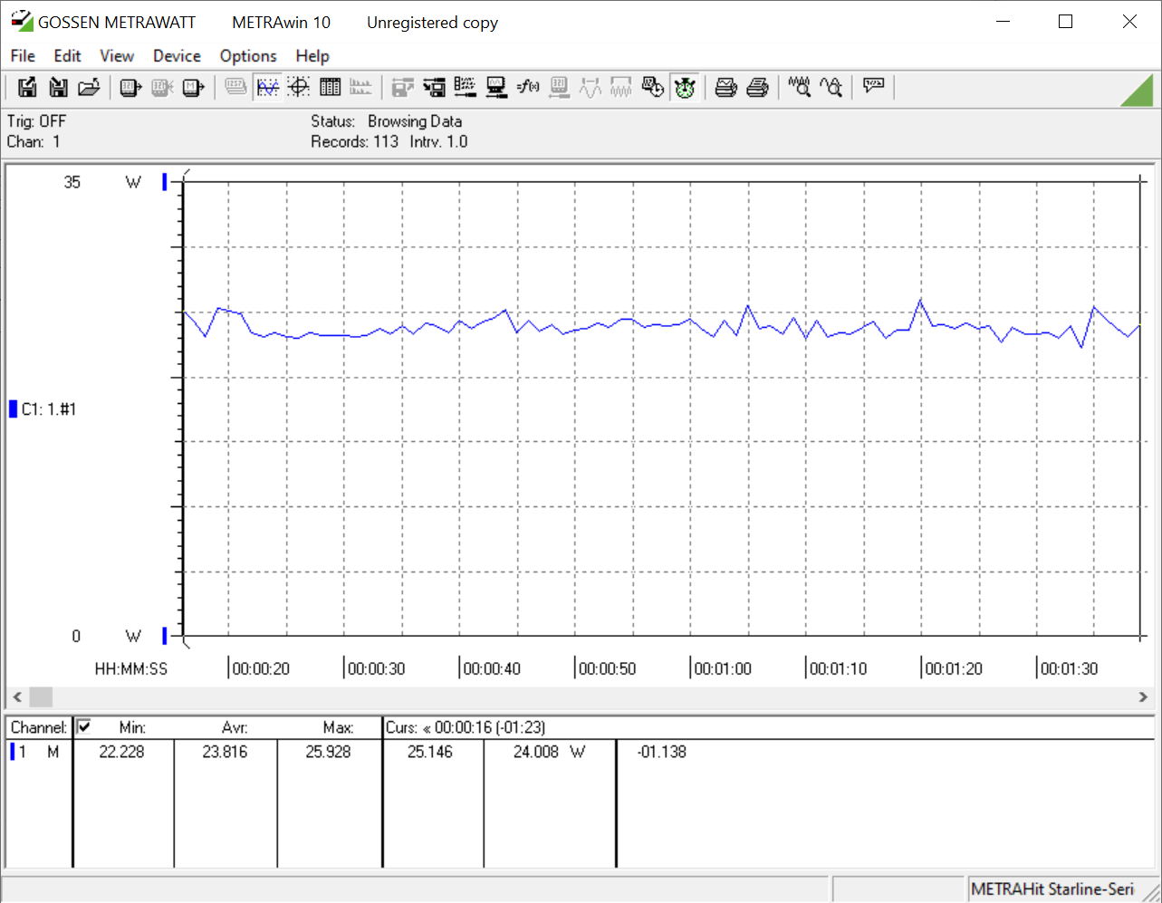Click the lower blue marker at 0 W

tap(165, 636)
